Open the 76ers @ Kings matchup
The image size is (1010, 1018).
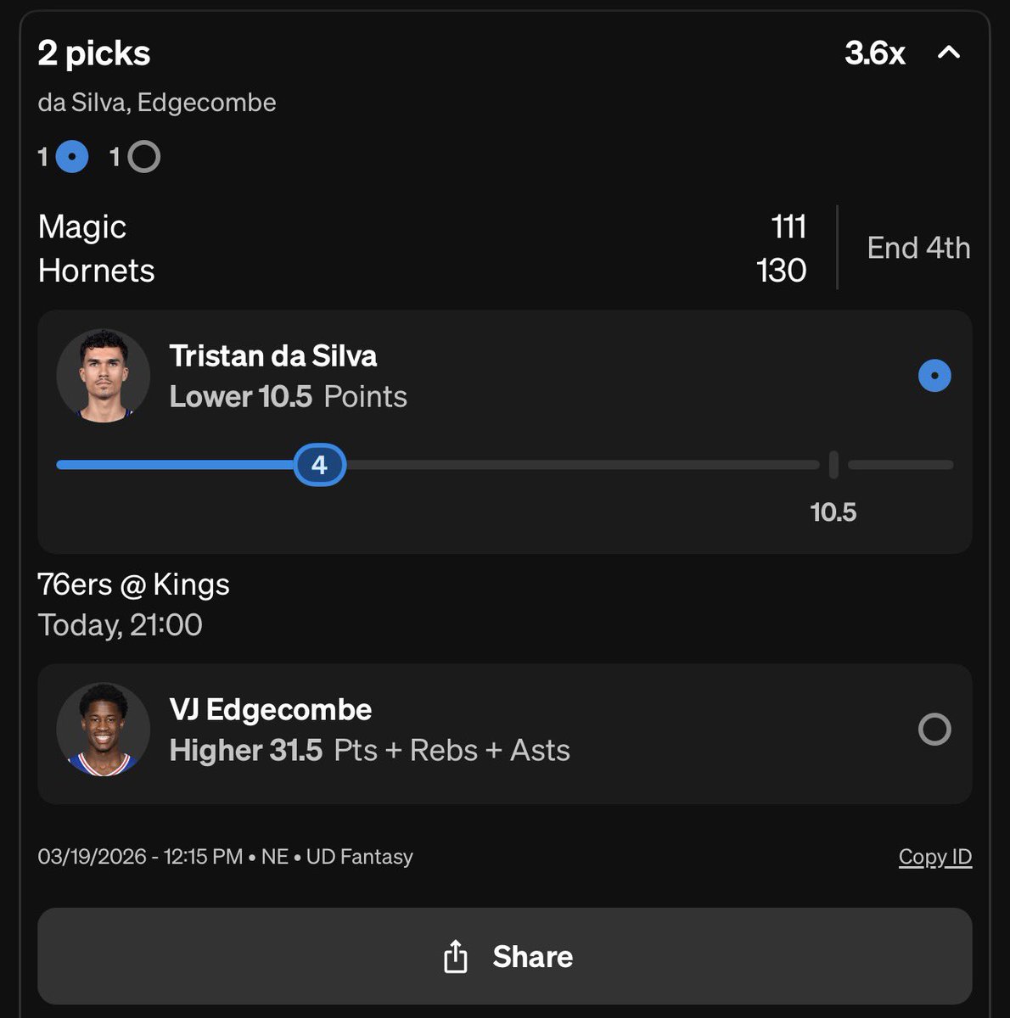133,585
